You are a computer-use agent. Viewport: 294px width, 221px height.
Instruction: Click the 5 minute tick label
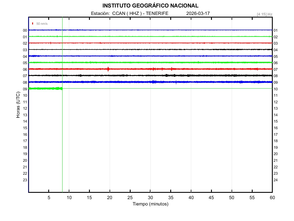[49, 197]
